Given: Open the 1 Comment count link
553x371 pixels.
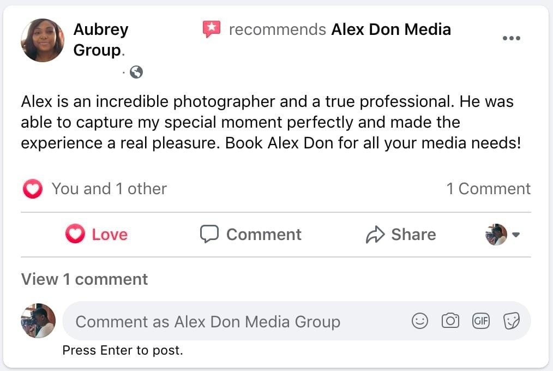Looking at the screenshot, I should pyautogui.click(x=488, y=189).
